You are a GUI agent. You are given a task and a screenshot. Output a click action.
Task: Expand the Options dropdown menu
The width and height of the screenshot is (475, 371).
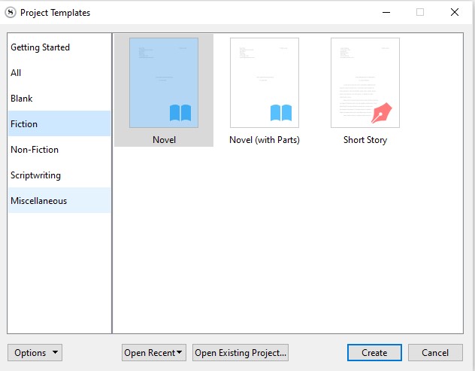[x=35, y=352]
